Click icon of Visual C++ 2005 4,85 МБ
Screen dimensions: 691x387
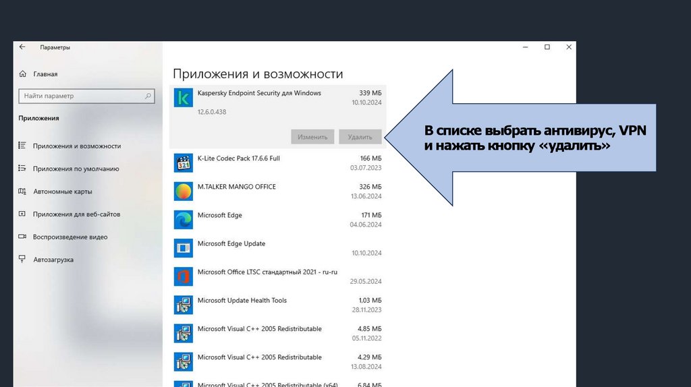point(184,333)
